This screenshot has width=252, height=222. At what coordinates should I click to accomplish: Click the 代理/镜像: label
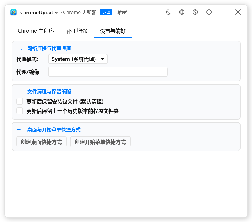tap(28, 72)
